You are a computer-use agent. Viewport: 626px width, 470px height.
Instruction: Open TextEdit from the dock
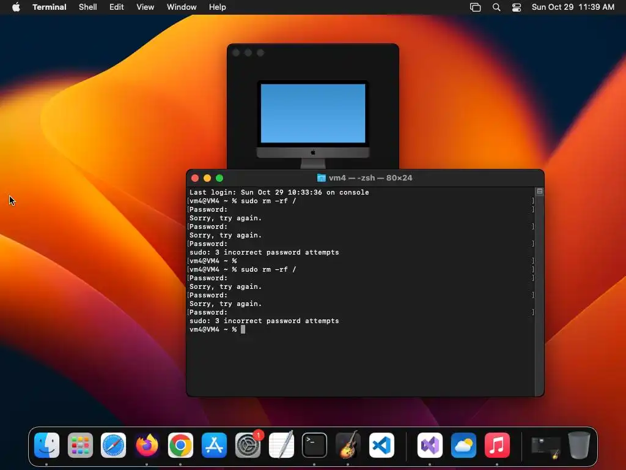(x=281, y=445)
